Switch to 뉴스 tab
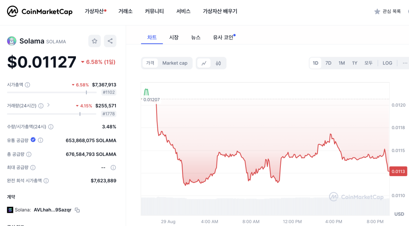Viewport: 409px width, 226px height. pyautogui.click(x=196, y=37)
